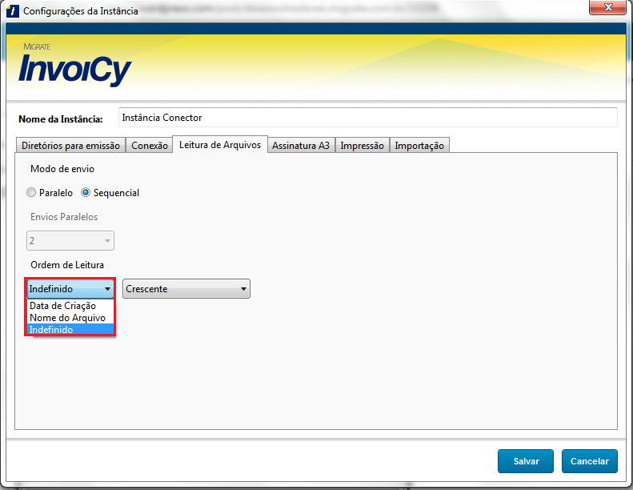Select the Paralelo radio button
Viewport: 633px width, 490px height.
click(x=31, y=193)
